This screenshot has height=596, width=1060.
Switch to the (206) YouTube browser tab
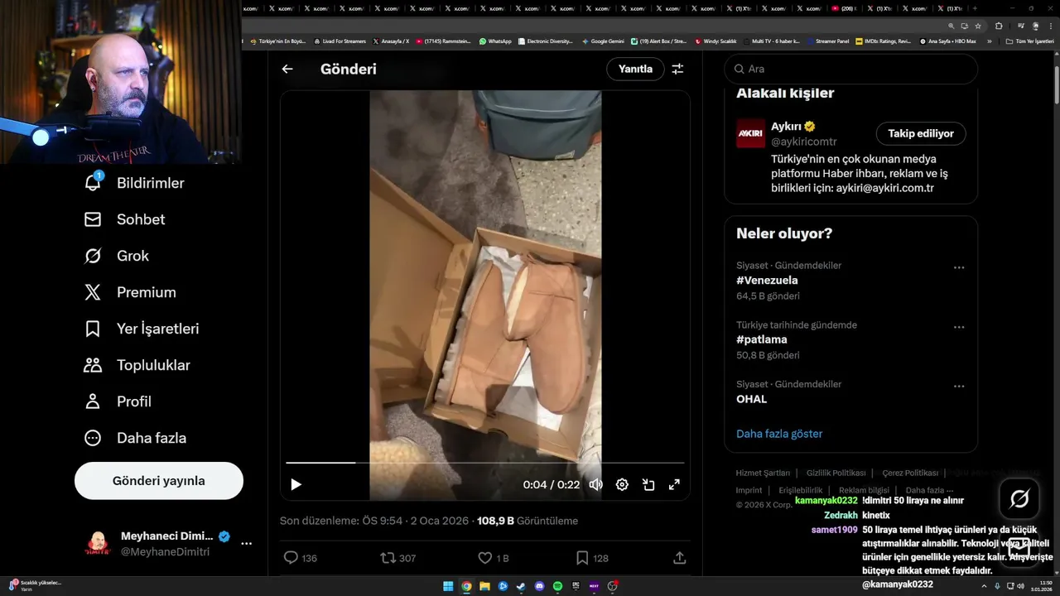(846, 8)
